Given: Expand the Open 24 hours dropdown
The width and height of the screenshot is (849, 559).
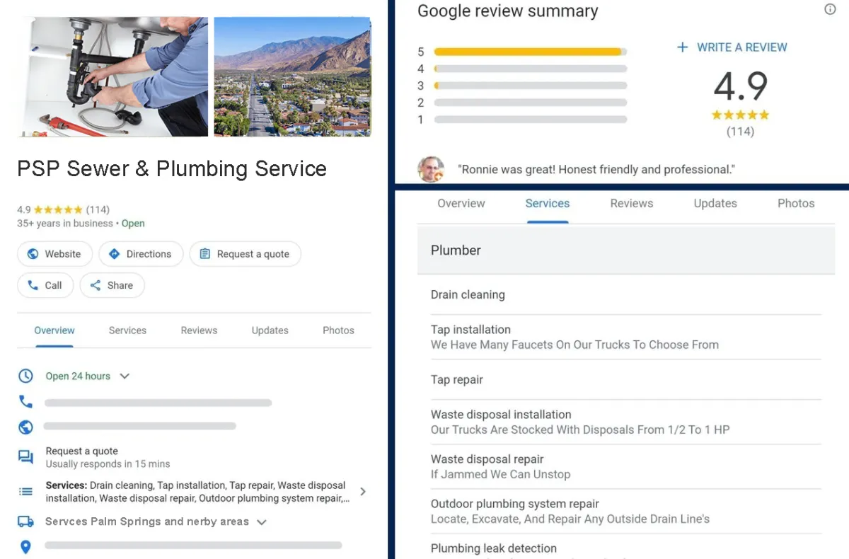Looking at the screenshot, I should tap(125, 376).
